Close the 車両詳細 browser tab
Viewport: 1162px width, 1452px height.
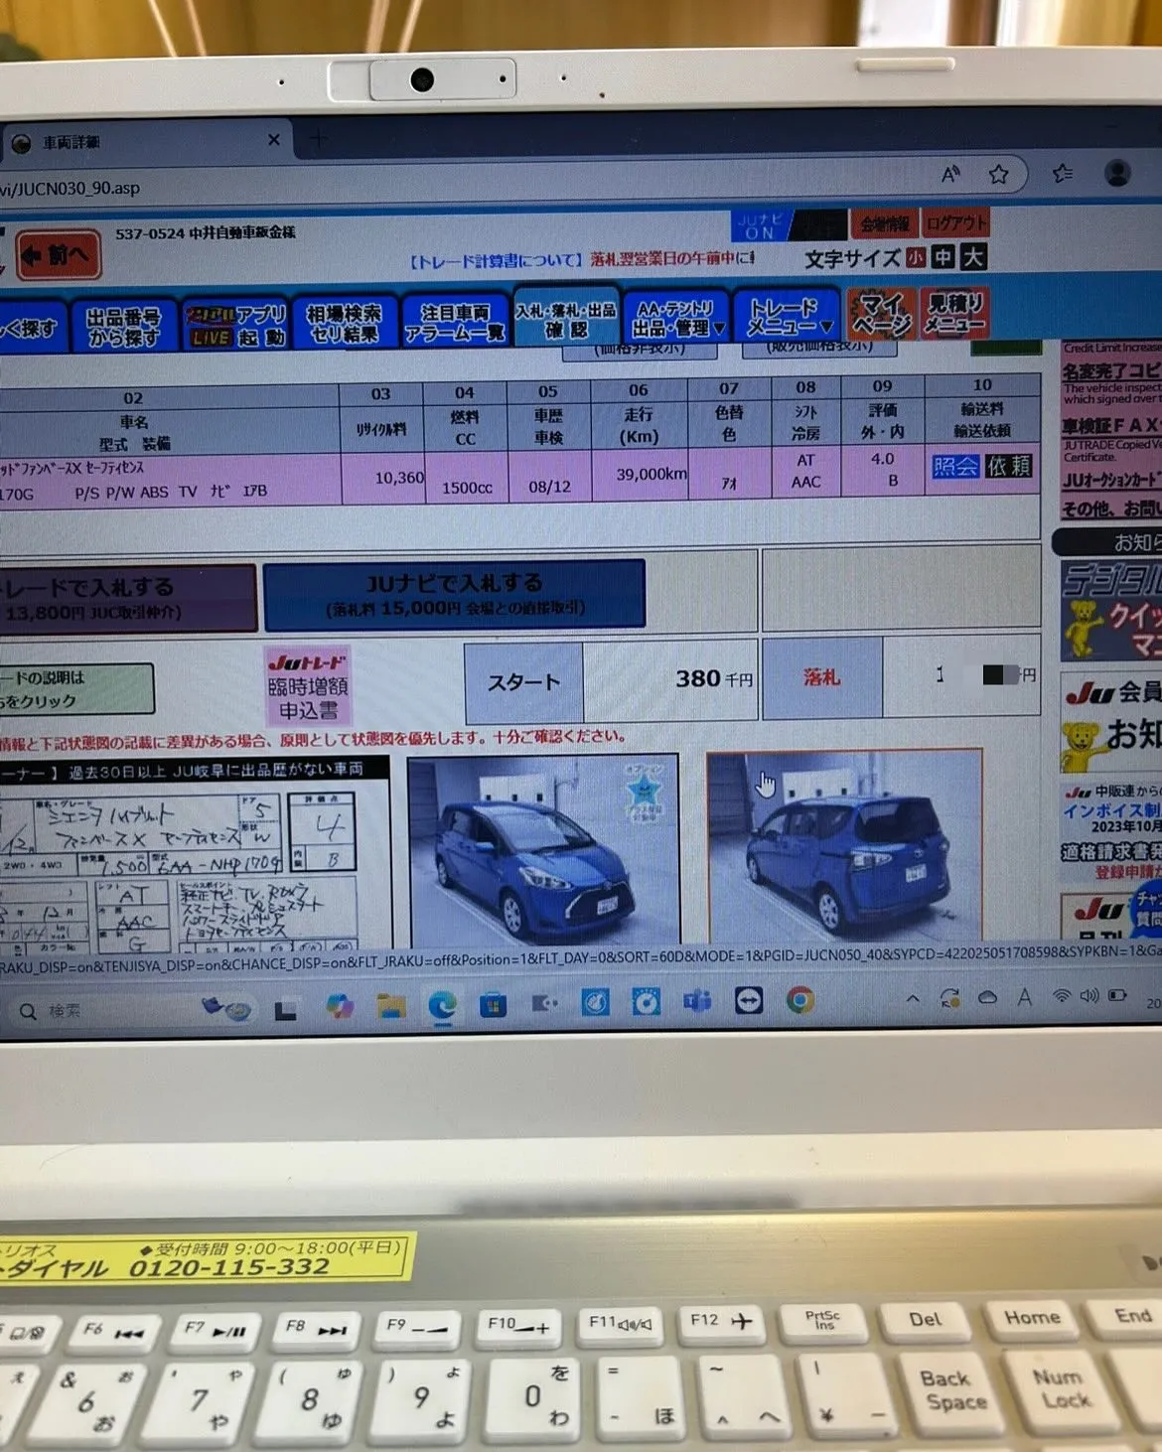point(274,140)
